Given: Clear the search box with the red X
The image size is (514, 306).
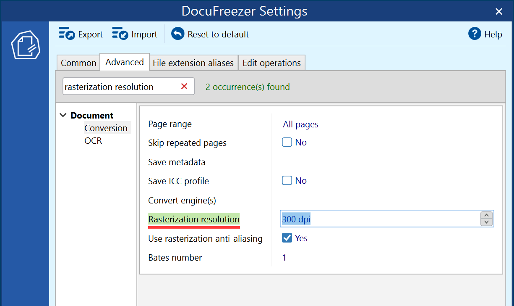Looking at the screenshot, I should pyautogui.click(x=184, y=86).
